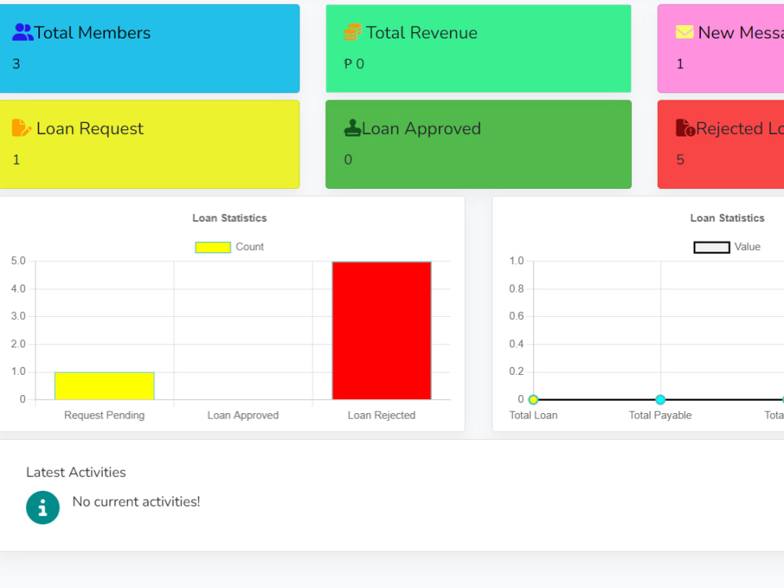This screenshot has height=588, width=784.
Task: Click the Loan Rejected axis label
Action: 382,415
